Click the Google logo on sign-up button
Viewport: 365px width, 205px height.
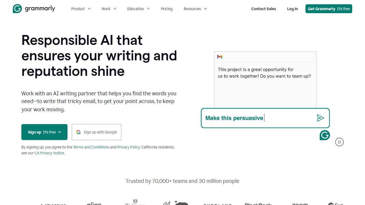coord(79,132)
